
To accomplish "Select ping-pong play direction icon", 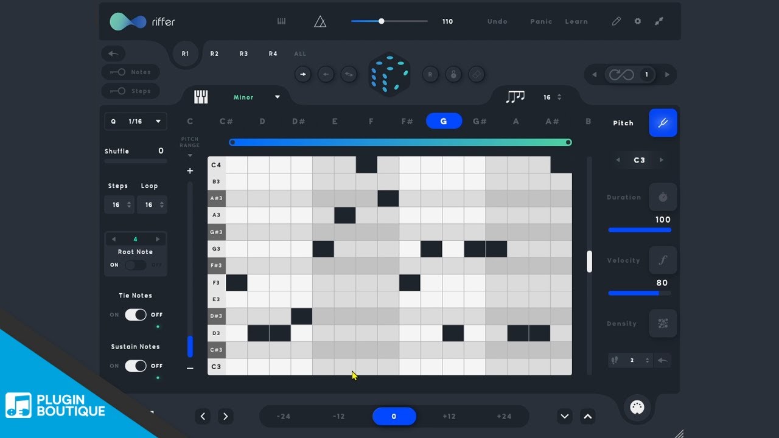I will 349,74.
